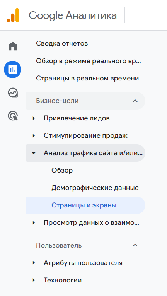The width and height of the screenshot is (167, 296).
Task: Select Просмотр данных о взаимо item
Action: click(x=91, y=223)
